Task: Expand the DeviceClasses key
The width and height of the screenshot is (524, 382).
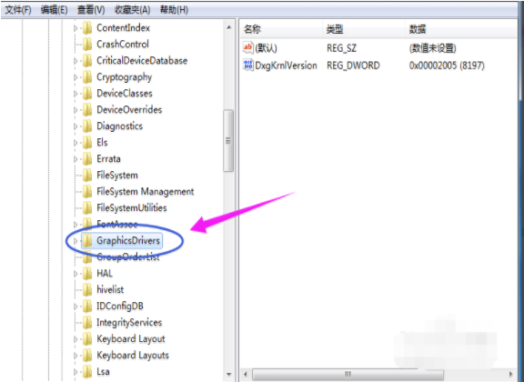Action: tap(76, 94)
